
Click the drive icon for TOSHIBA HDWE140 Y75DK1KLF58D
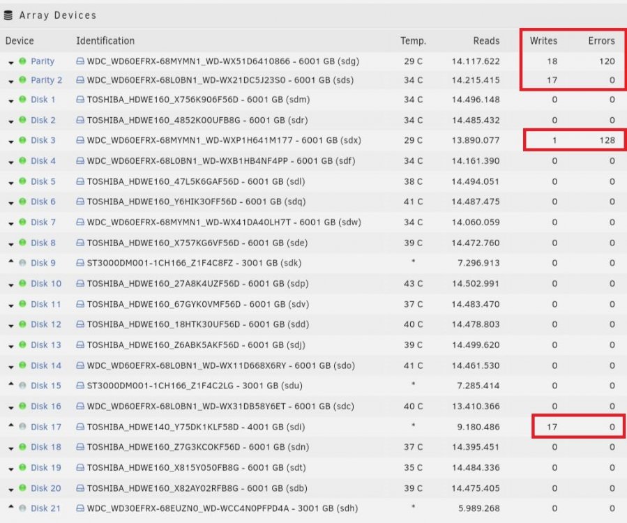tap(80, 427)
